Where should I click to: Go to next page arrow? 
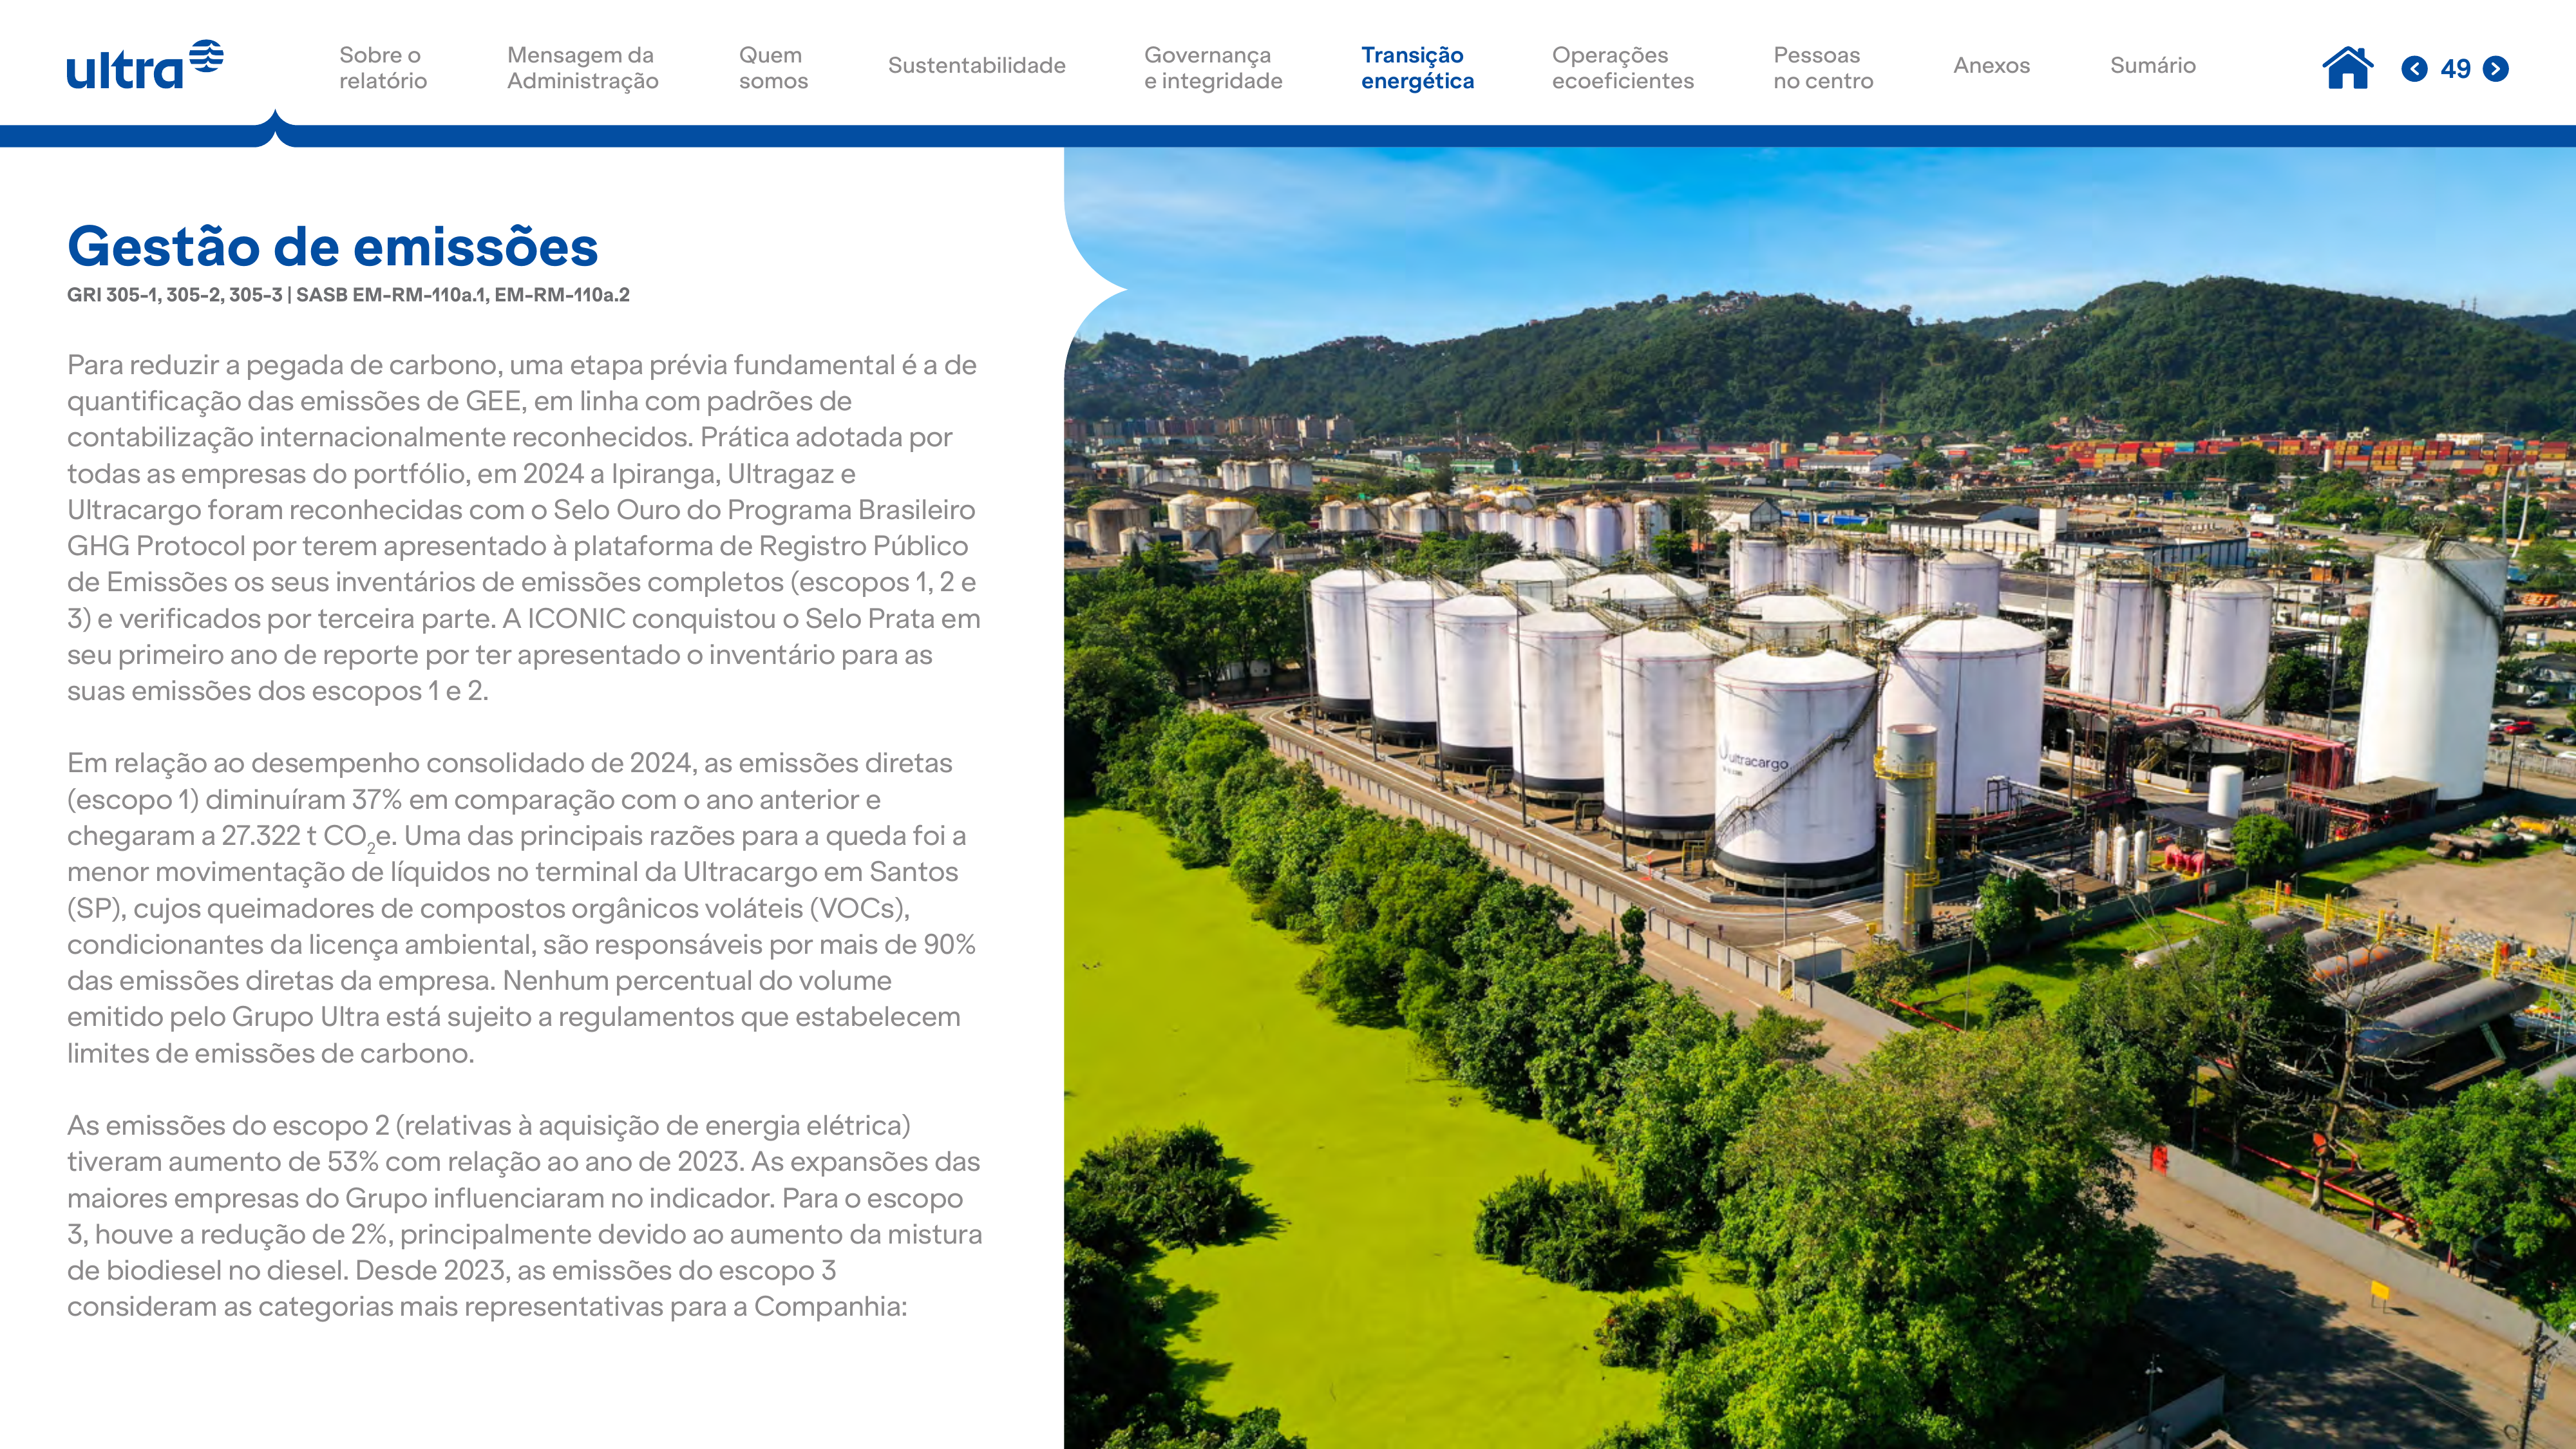click(x=2496, y=69)
